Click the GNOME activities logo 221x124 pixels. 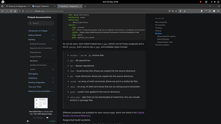tap(3, 2)
